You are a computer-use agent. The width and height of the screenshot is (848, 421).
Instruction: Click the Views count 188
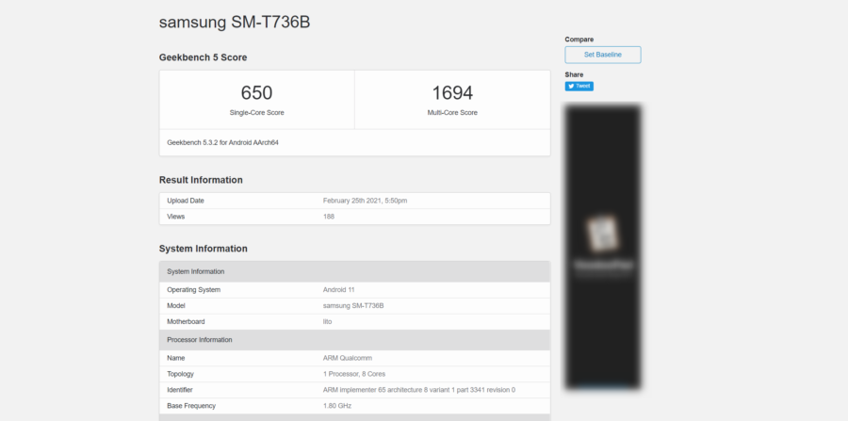[329, 216]
